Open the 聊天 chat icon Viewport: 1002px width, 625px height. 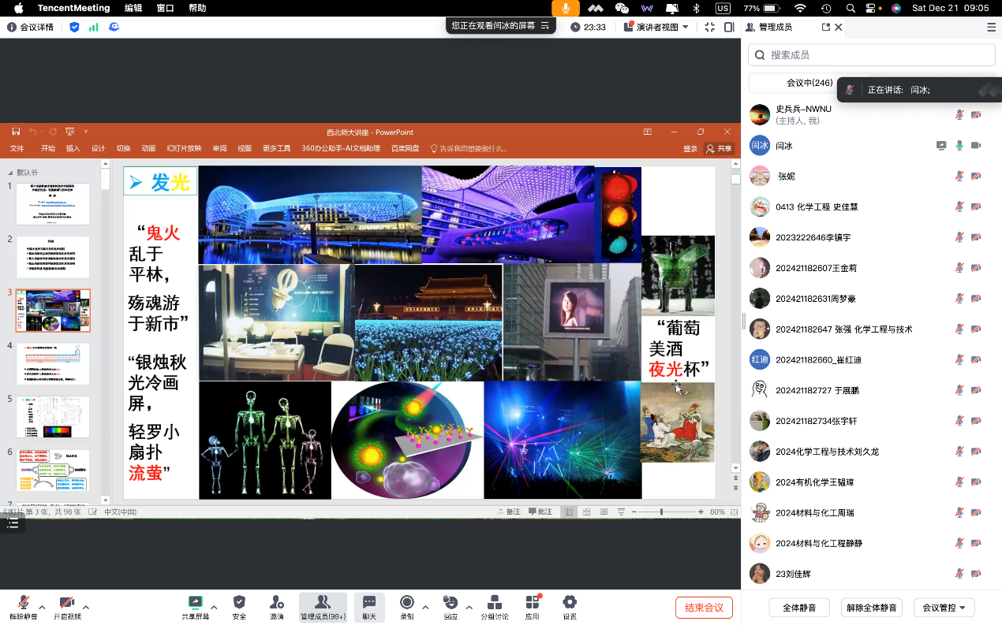pos(368,603)
